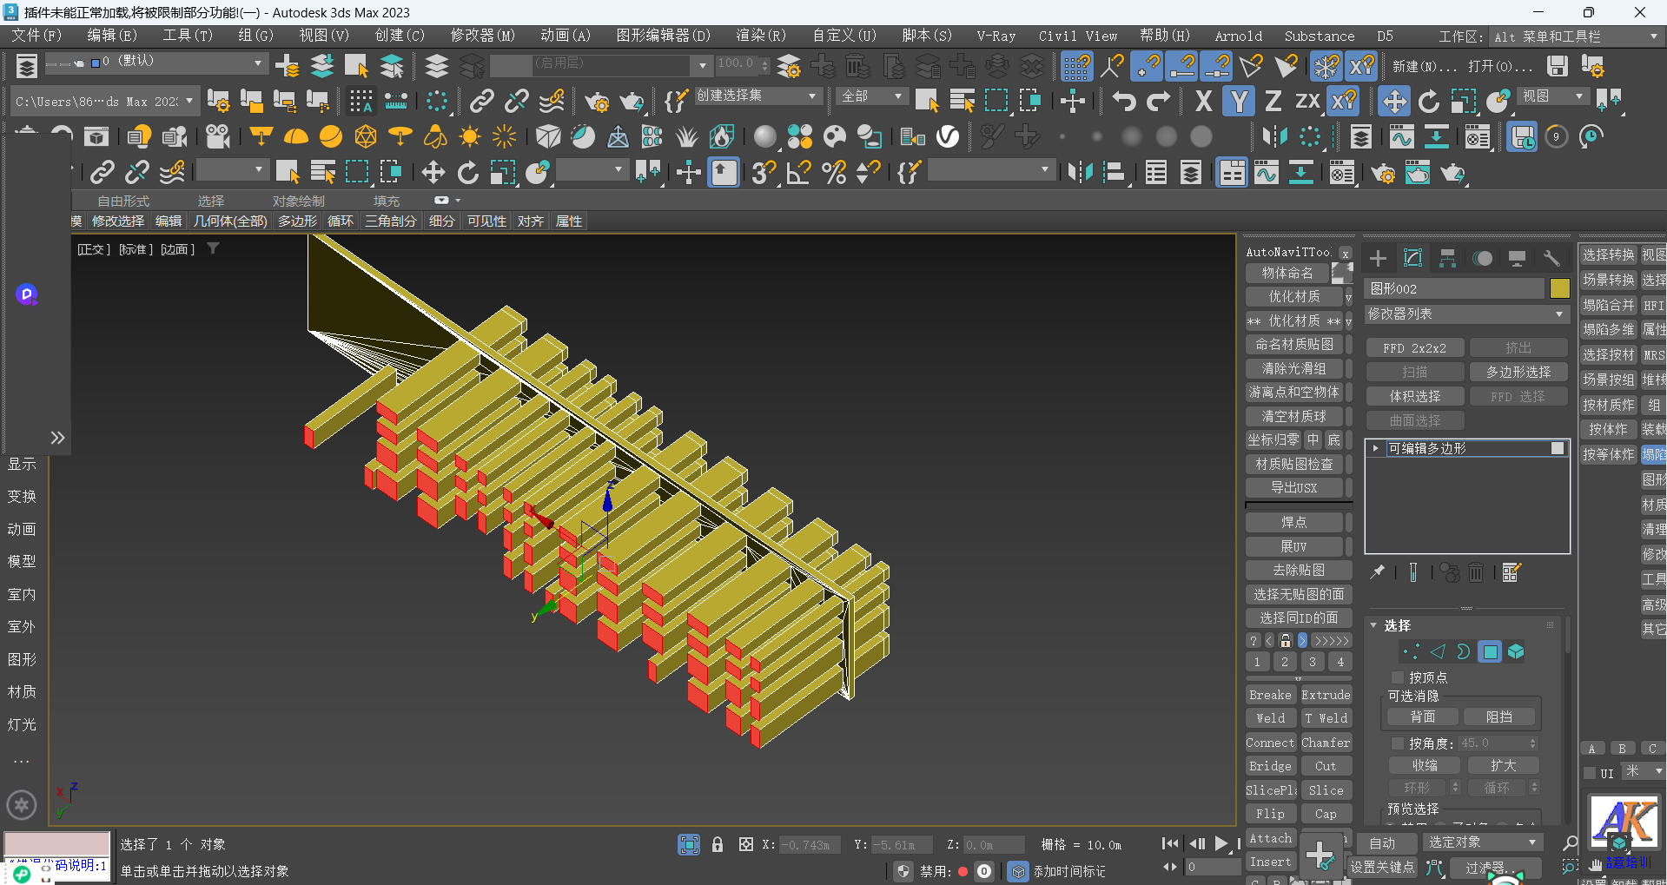Viewport: 1667px width, 885px height.
Task: Open the 文件(F) menu
Action: coord(36,36)
